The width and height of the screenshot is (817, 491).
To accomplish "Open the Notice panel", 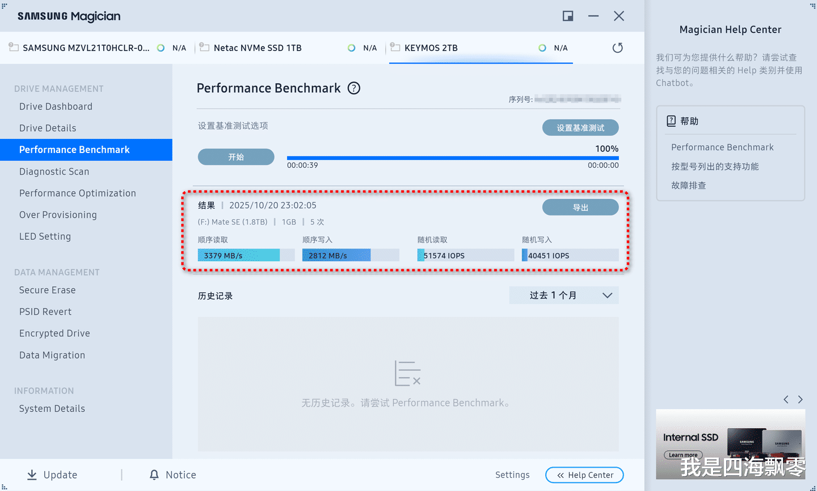I will (x=172, y=475).
